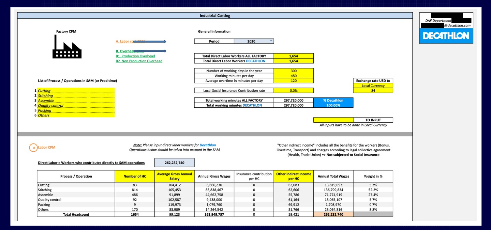Follow the B1. Production Overhead link
Image resolution: width=491 pixels, height=230 pixels.
click(135, 56)
